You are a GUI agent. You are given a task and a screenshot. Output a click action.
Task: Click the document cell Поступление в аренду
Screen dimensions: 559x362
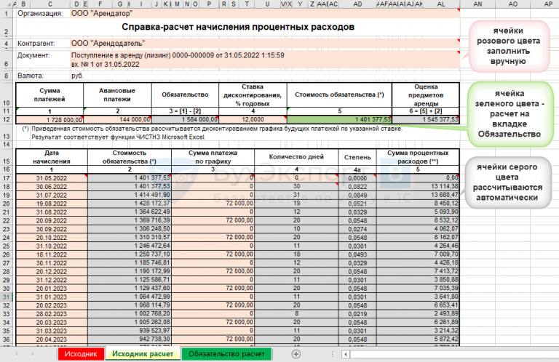click(x=265, y=60)
